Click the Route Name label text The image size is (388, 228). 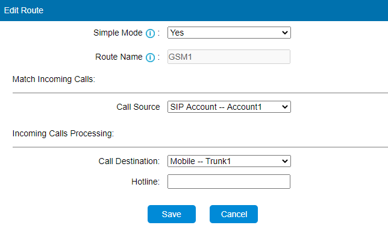(119, 57)
